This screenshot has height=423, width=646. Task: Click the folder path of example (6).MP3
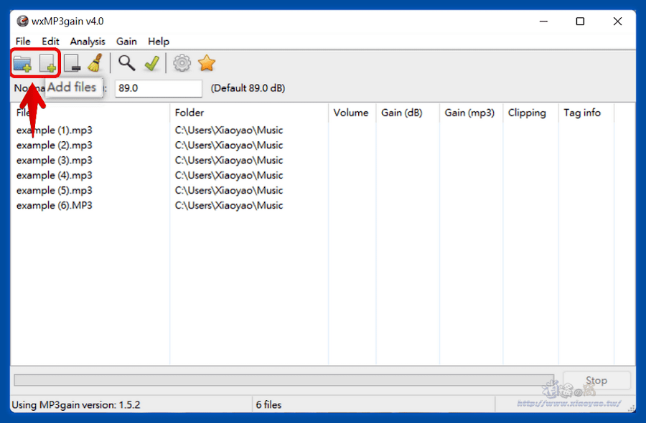229,205
